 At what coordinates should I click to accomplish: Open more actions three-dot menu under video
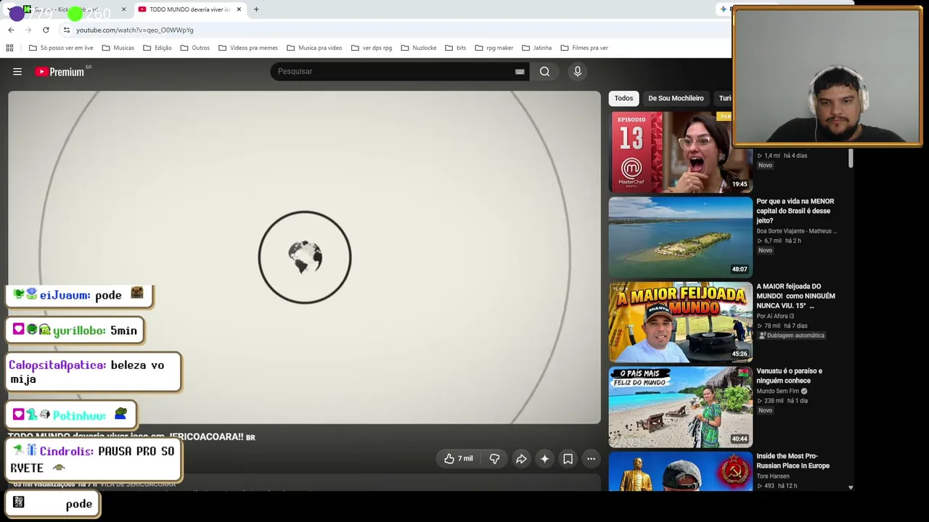(x=591, y=458)
